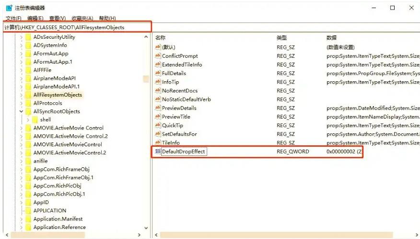This screenshot has width=420, height=239.
Task: Click the 名称 column header
Action: 160,38
